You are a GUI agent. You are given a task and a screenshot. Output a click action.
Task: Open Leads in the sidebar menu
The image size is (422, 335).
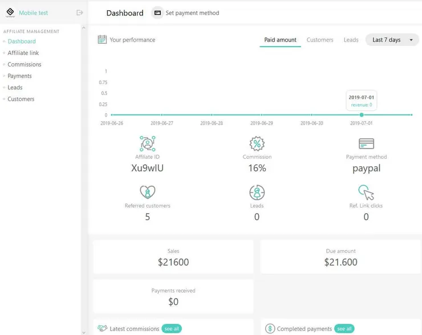click(x=15, y=88)
